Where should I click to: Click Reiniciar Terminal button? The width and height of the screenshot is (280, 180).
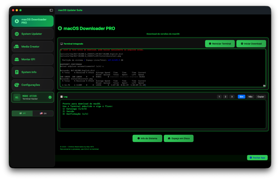[x=220, y=44]
